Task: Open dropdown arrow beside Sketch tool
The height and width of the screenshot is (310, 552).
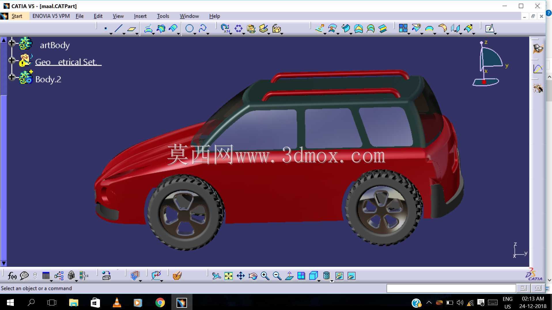Action: click(495, 34)
